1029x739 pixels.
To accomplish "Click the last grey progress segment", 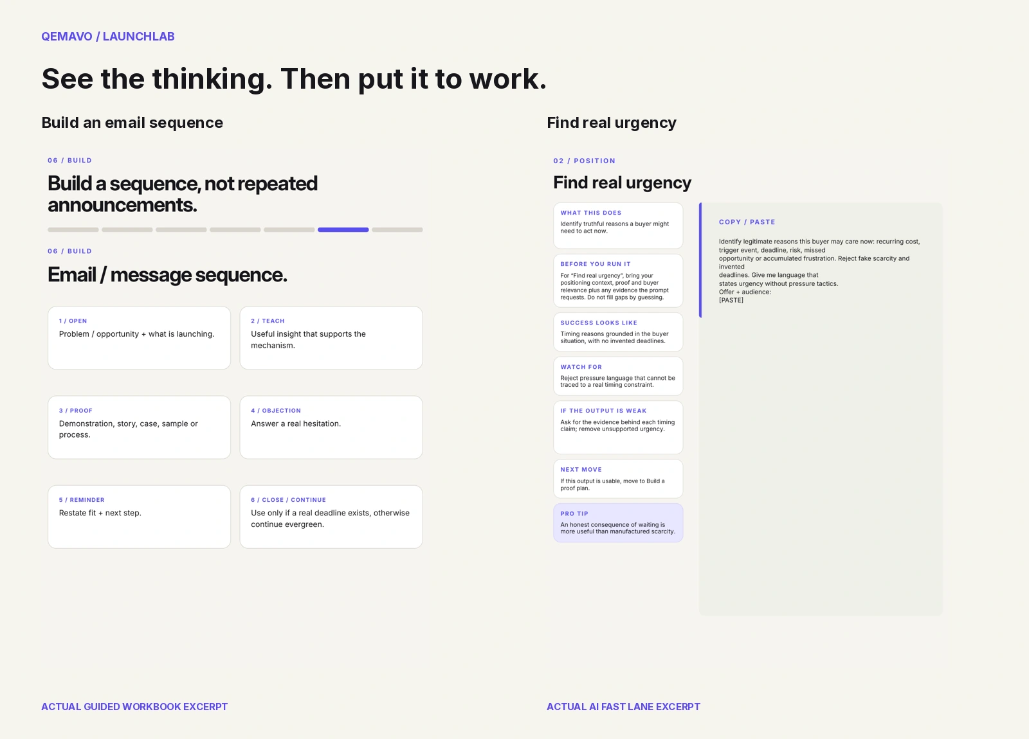I will [x=397, y=229].
